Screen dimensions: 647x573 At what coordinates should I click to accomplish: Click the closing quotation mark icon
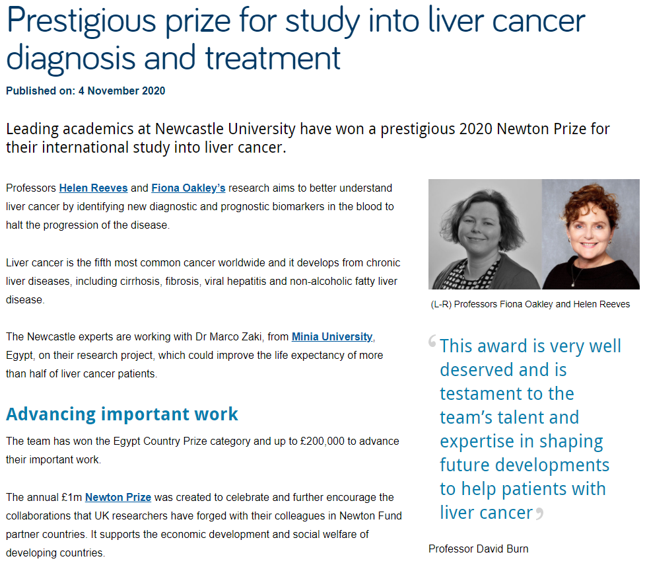click(x=539, y=514)
